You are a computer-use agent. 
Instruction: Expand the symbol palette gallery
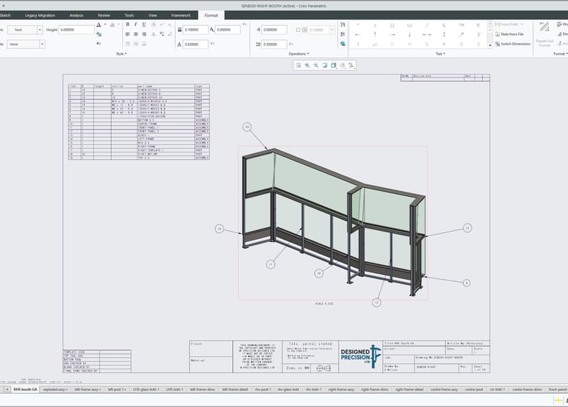(x=490, y=45)
